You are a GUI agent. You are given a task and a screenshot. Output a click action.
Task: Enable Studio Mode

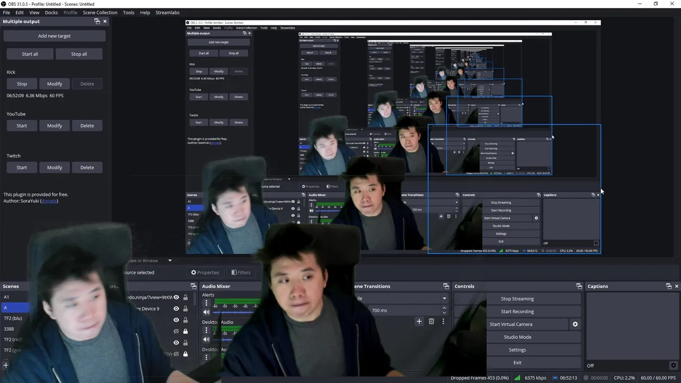point(517,337)
